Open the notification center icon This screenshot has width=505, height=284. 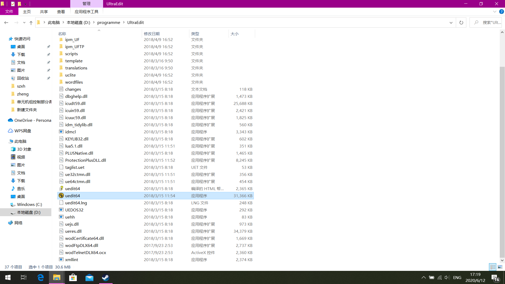pos(495,278)
